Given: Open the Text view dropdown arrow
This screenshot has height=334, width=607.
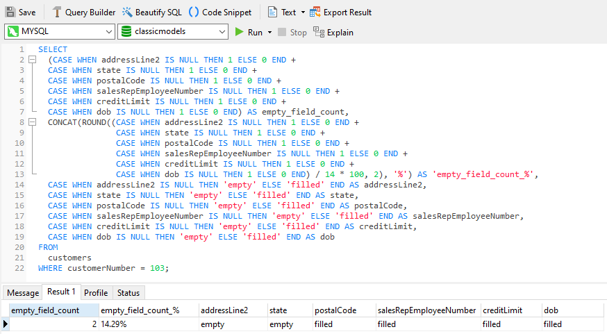Looking at the screenshot, I should pos(303,12).
